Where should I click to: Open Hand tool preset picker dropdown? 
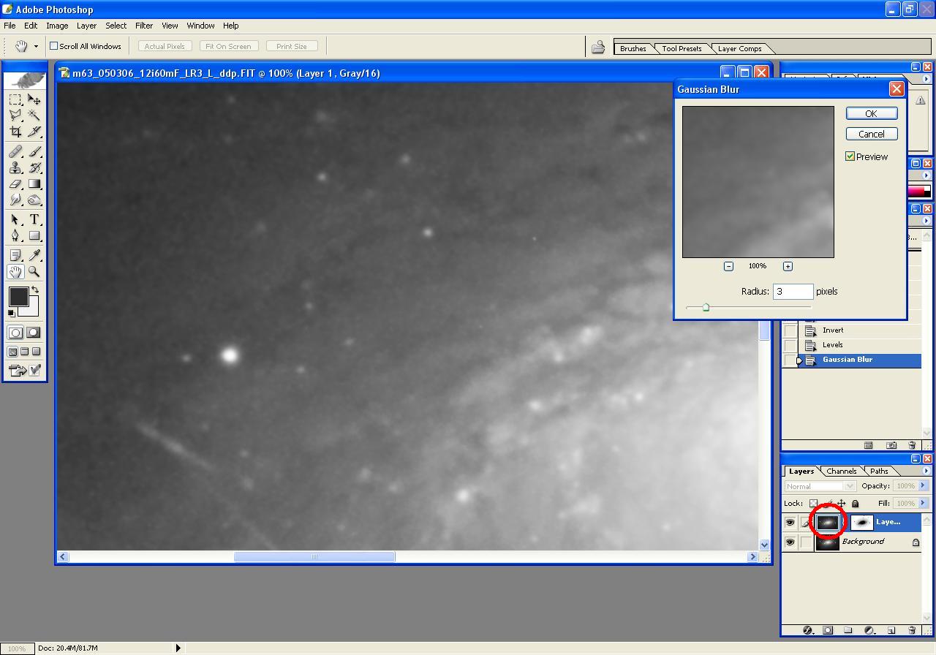tap(36, 46)
